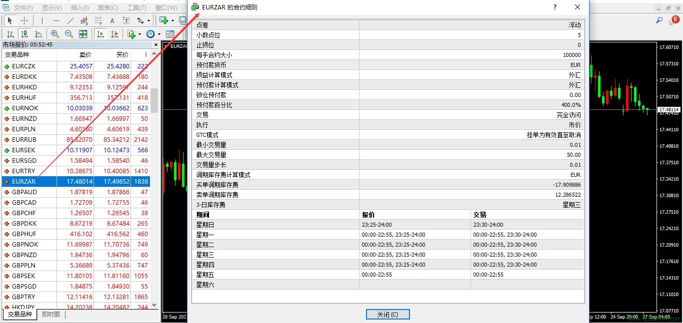Click the 星期五 session row

388,275
